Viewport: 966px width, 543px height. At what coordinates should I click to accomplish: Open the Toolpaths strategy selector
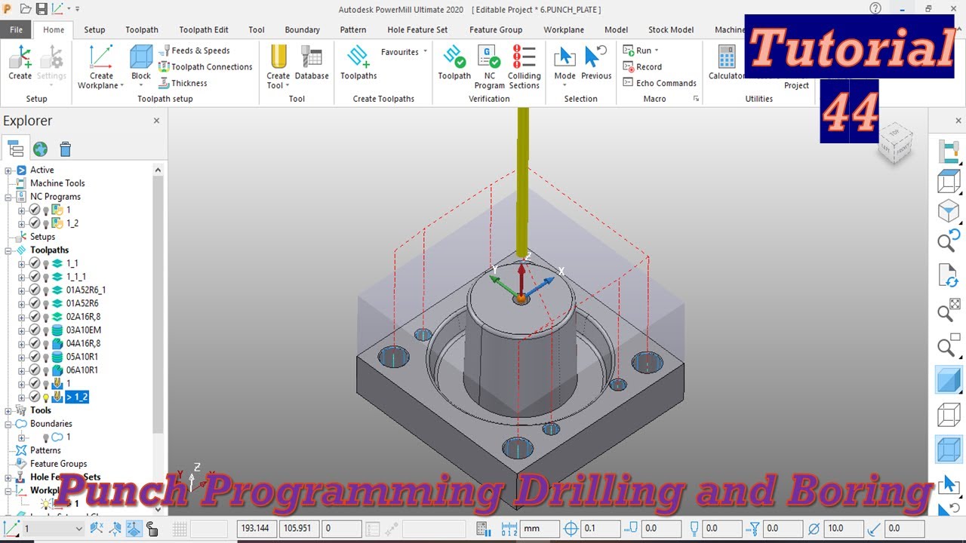[358, 63]
